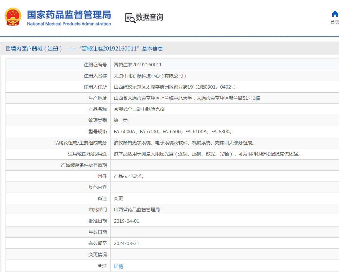The width and height of the screenshot is (339, 272).
Task: Click the 数据查询 heading text
Action: click(x=149, y=17)
